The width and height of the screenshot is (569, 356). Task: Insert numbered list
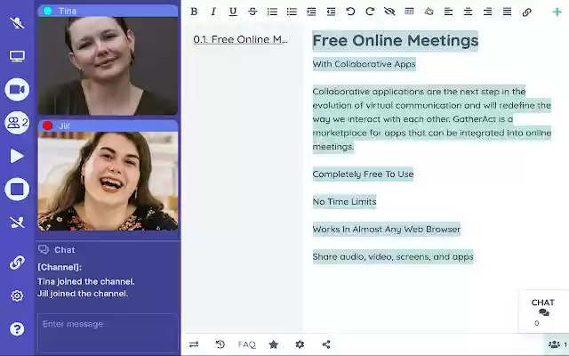coord(272,12)
